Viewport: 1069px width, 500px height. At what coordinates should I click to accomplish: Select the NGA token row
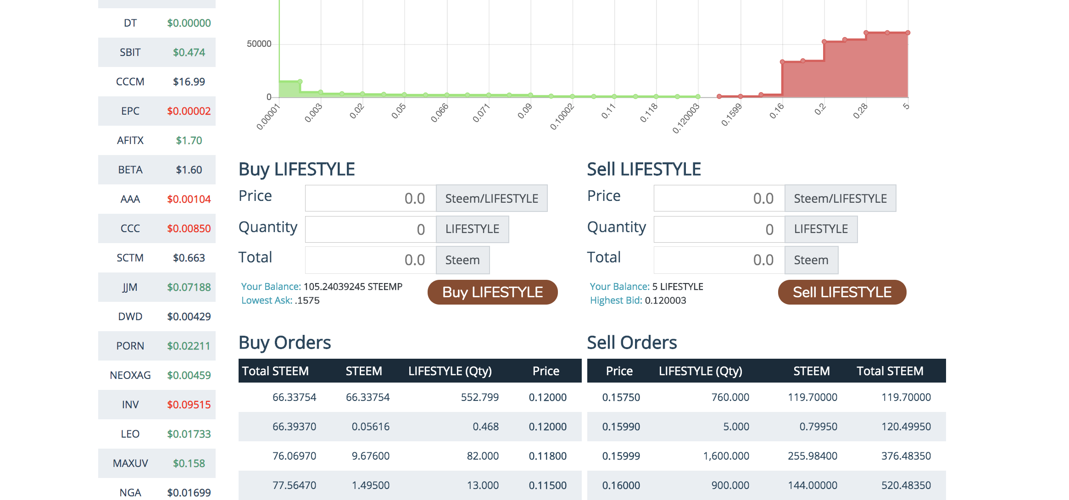[x=157, y=489]
